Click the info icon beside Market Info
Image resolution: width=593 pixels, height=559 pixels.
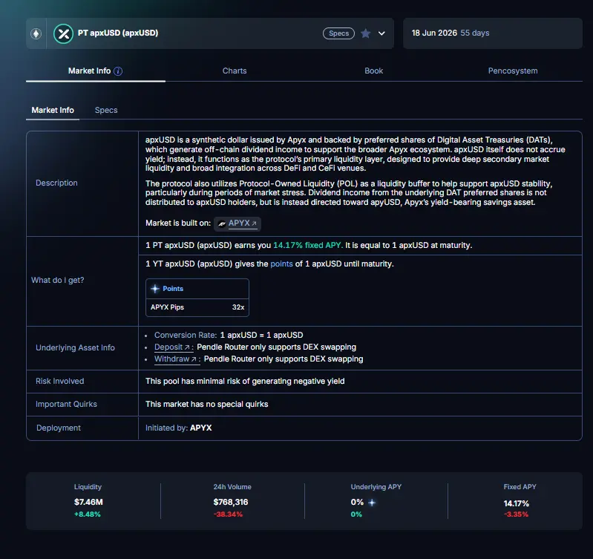tap(118, 71)
